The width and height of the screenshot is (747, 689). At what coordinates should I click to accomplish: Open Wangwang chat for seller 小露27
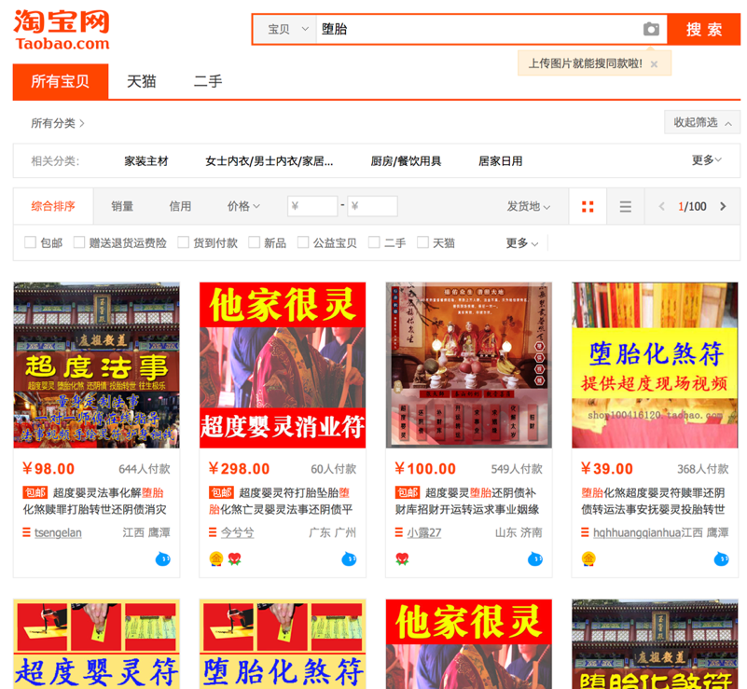[x=535, y=558]
